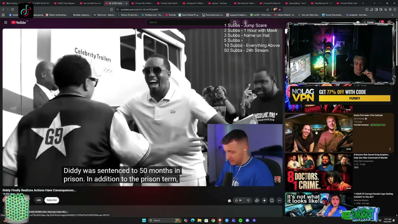This screenshot has height=224, width=398.
Task: Open the Pokloni na NonStop bookmark
Action: (56, 15)
